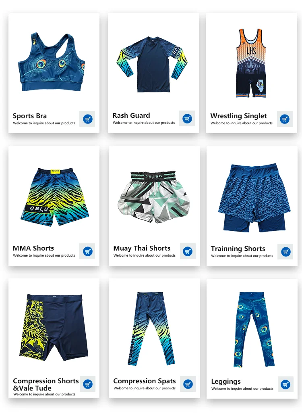Click the Compression Spats title
Screen dimensions: 302x418
coord(145,381)
